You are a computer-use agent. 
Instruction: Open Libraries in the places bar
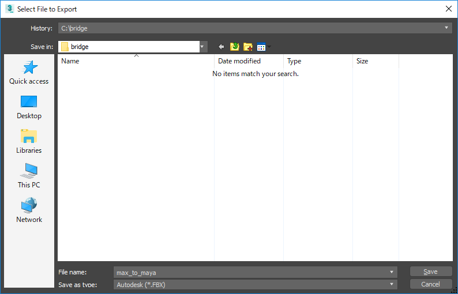(x=29, y=142)
